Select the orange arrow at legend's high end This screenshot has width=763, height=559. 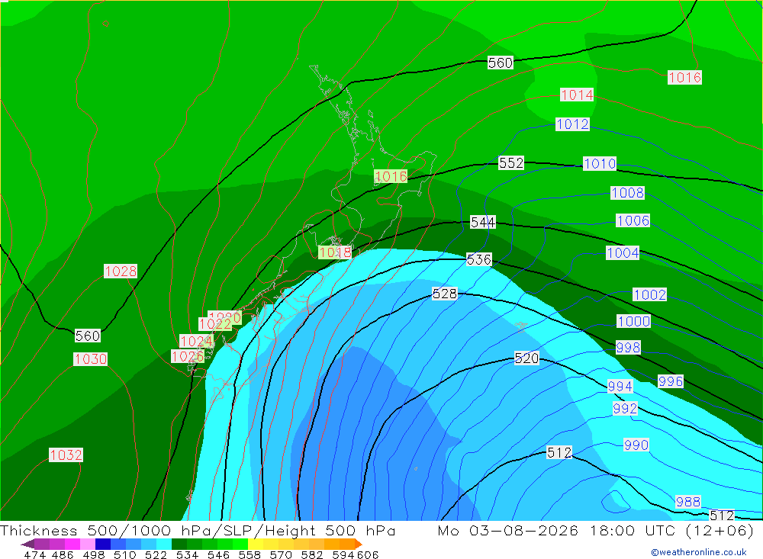[x=358, y=544]
